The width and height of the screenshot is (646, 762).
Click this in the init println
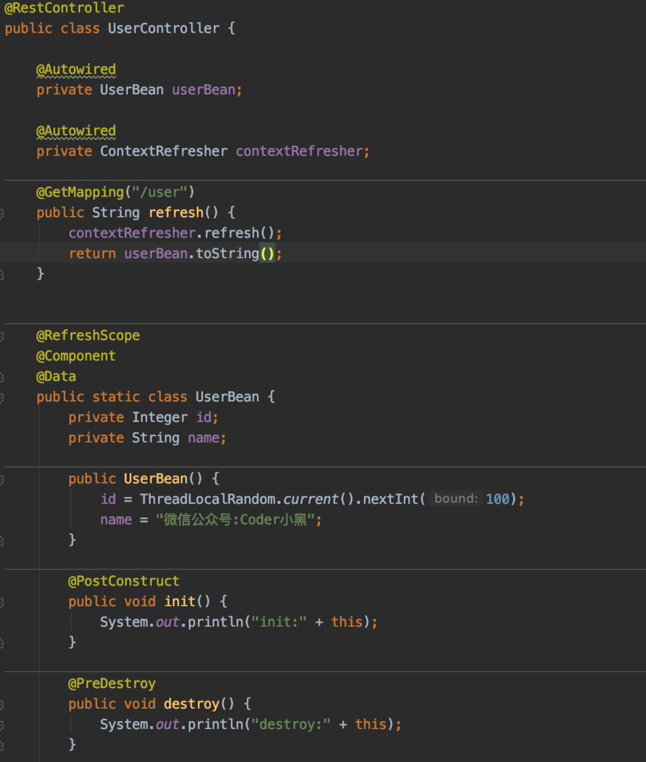coord(347,621)
